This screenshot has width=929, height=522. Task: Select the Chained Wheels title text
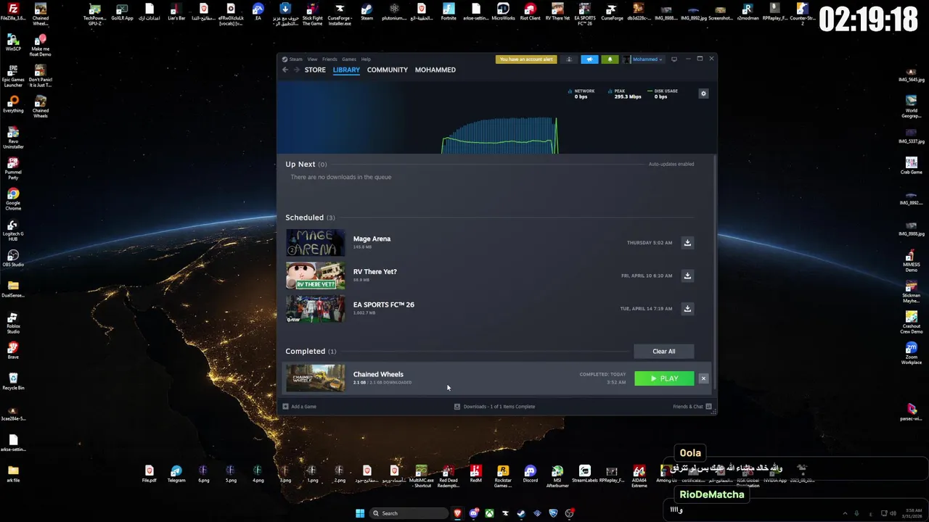378,374
